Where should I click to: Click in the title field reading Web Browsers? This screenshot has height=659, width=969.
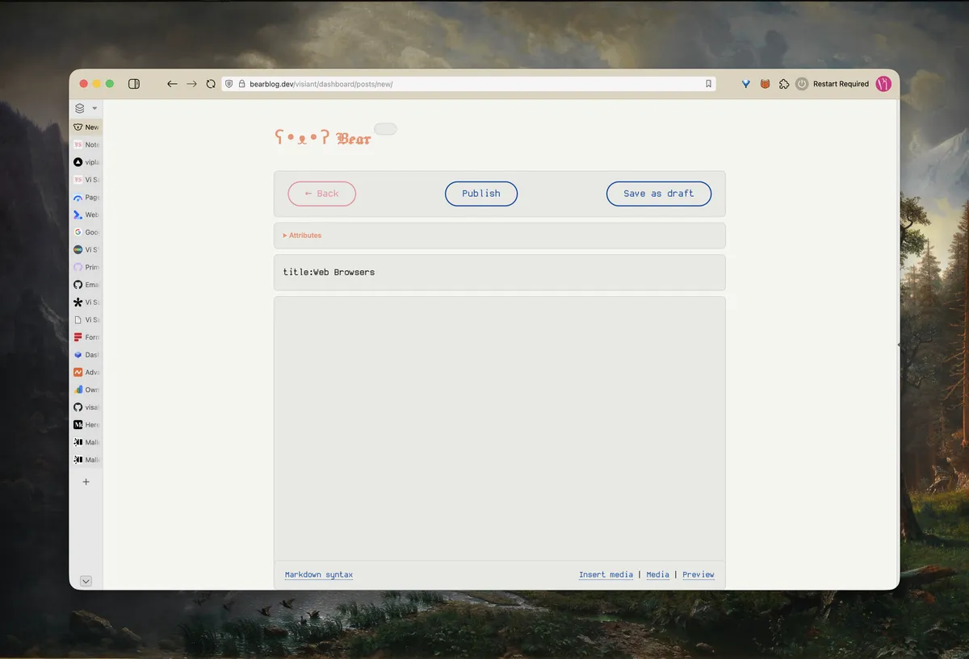pyautogui.click(x=499, y=273)
